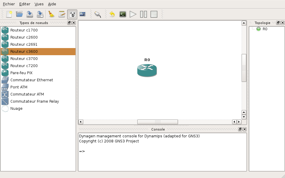Close the Types de noeuds panel
Screen dimensions: 285x178
74,23
